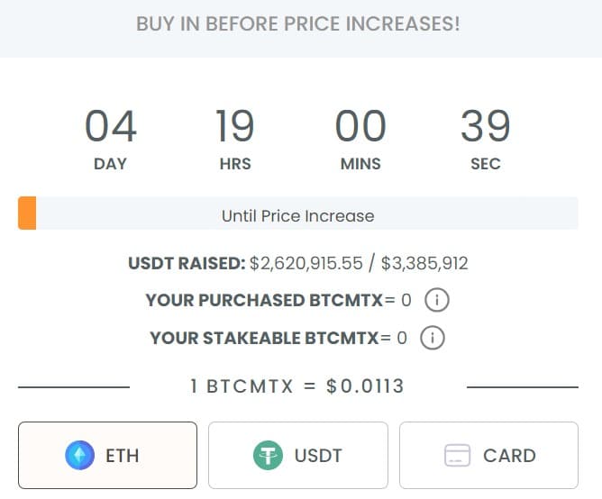Open info icon beside stakeable BTCMTX
This screenshot has height=499, width=602.
click(433, 338)
